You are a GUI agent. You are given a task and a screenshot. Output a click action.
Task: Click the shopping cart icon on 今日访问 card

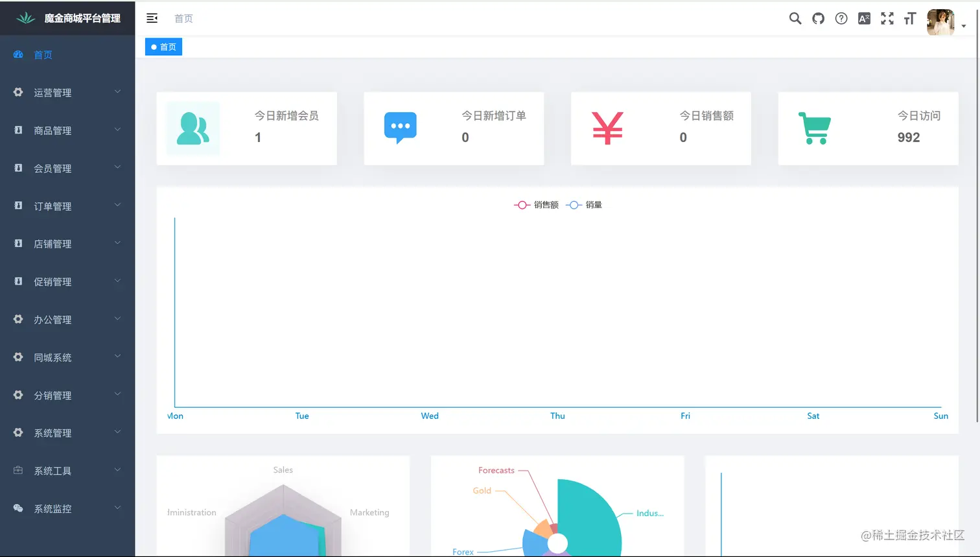[x=815, y=128]
